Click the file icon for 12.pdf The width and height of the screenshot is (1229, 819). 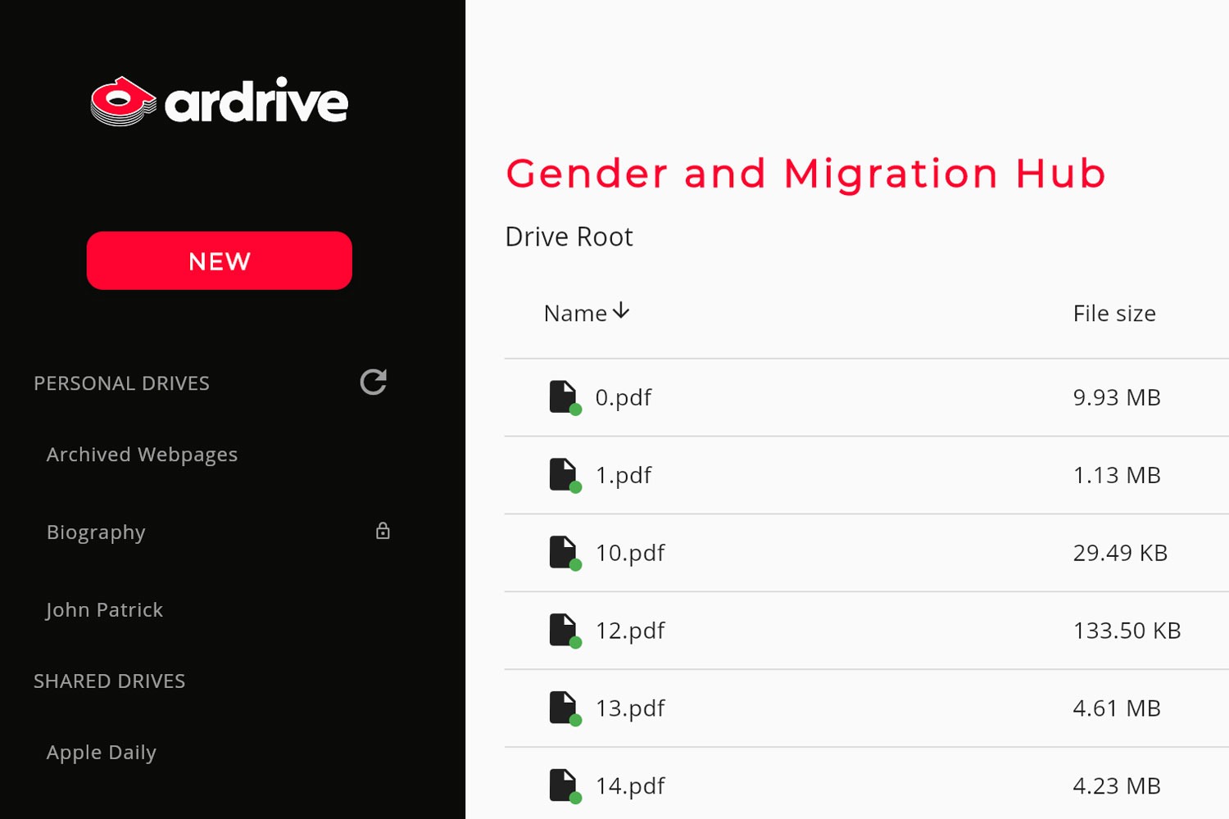coord(561,629)
